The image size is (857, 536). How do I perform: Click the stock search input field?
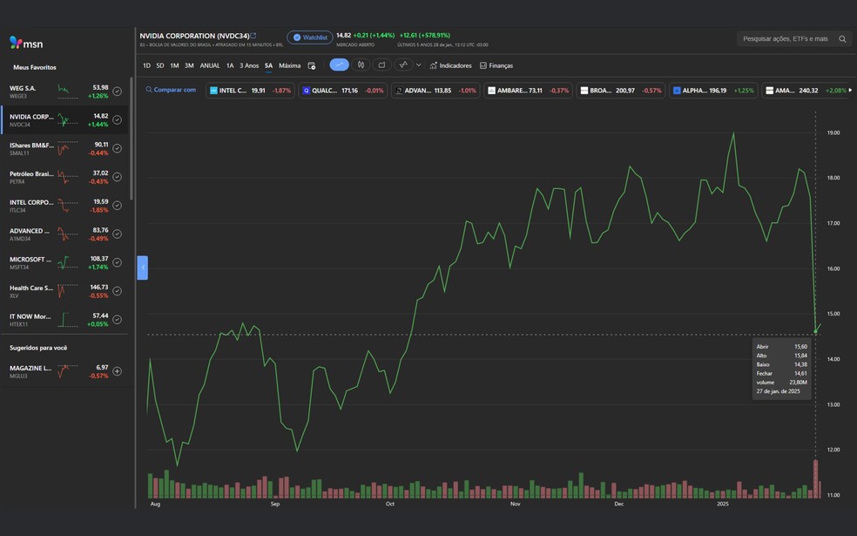784,38
